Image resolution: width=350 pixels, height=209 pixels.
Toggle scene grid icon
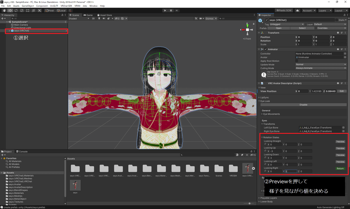point(123,19)
